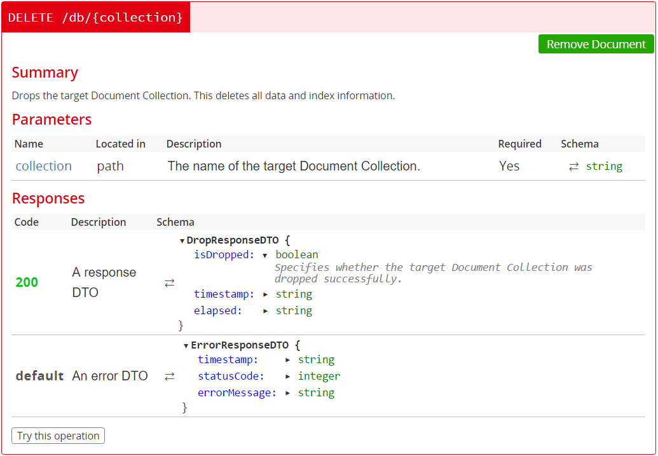
Task: Click the DropResponseDTO schema name
Action: [233, 240]
